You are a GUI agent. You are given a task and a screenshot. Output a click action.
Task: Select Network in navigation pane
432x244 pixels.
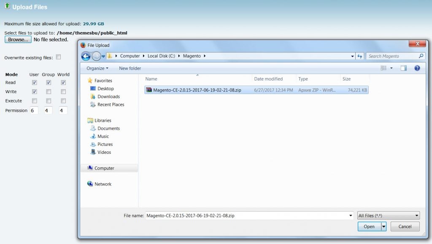click(103, 184)
